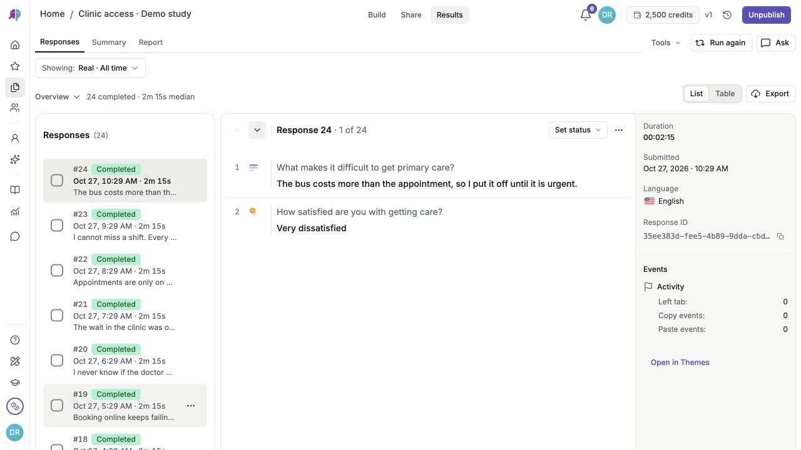
Task: Open the Build tab
Action: (377, 15)
